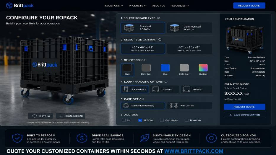Viewport: 276px width, 155px height.
Task: Show info for Select Size external
Action: 160,40
